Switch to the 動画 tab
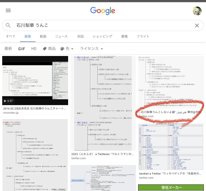 point(43,36)
